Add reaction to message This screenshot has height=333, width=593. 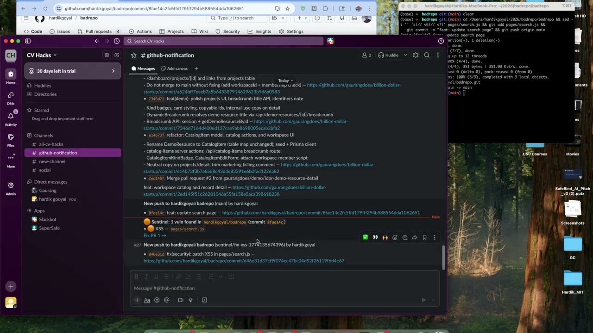click(x=395, y=237)
